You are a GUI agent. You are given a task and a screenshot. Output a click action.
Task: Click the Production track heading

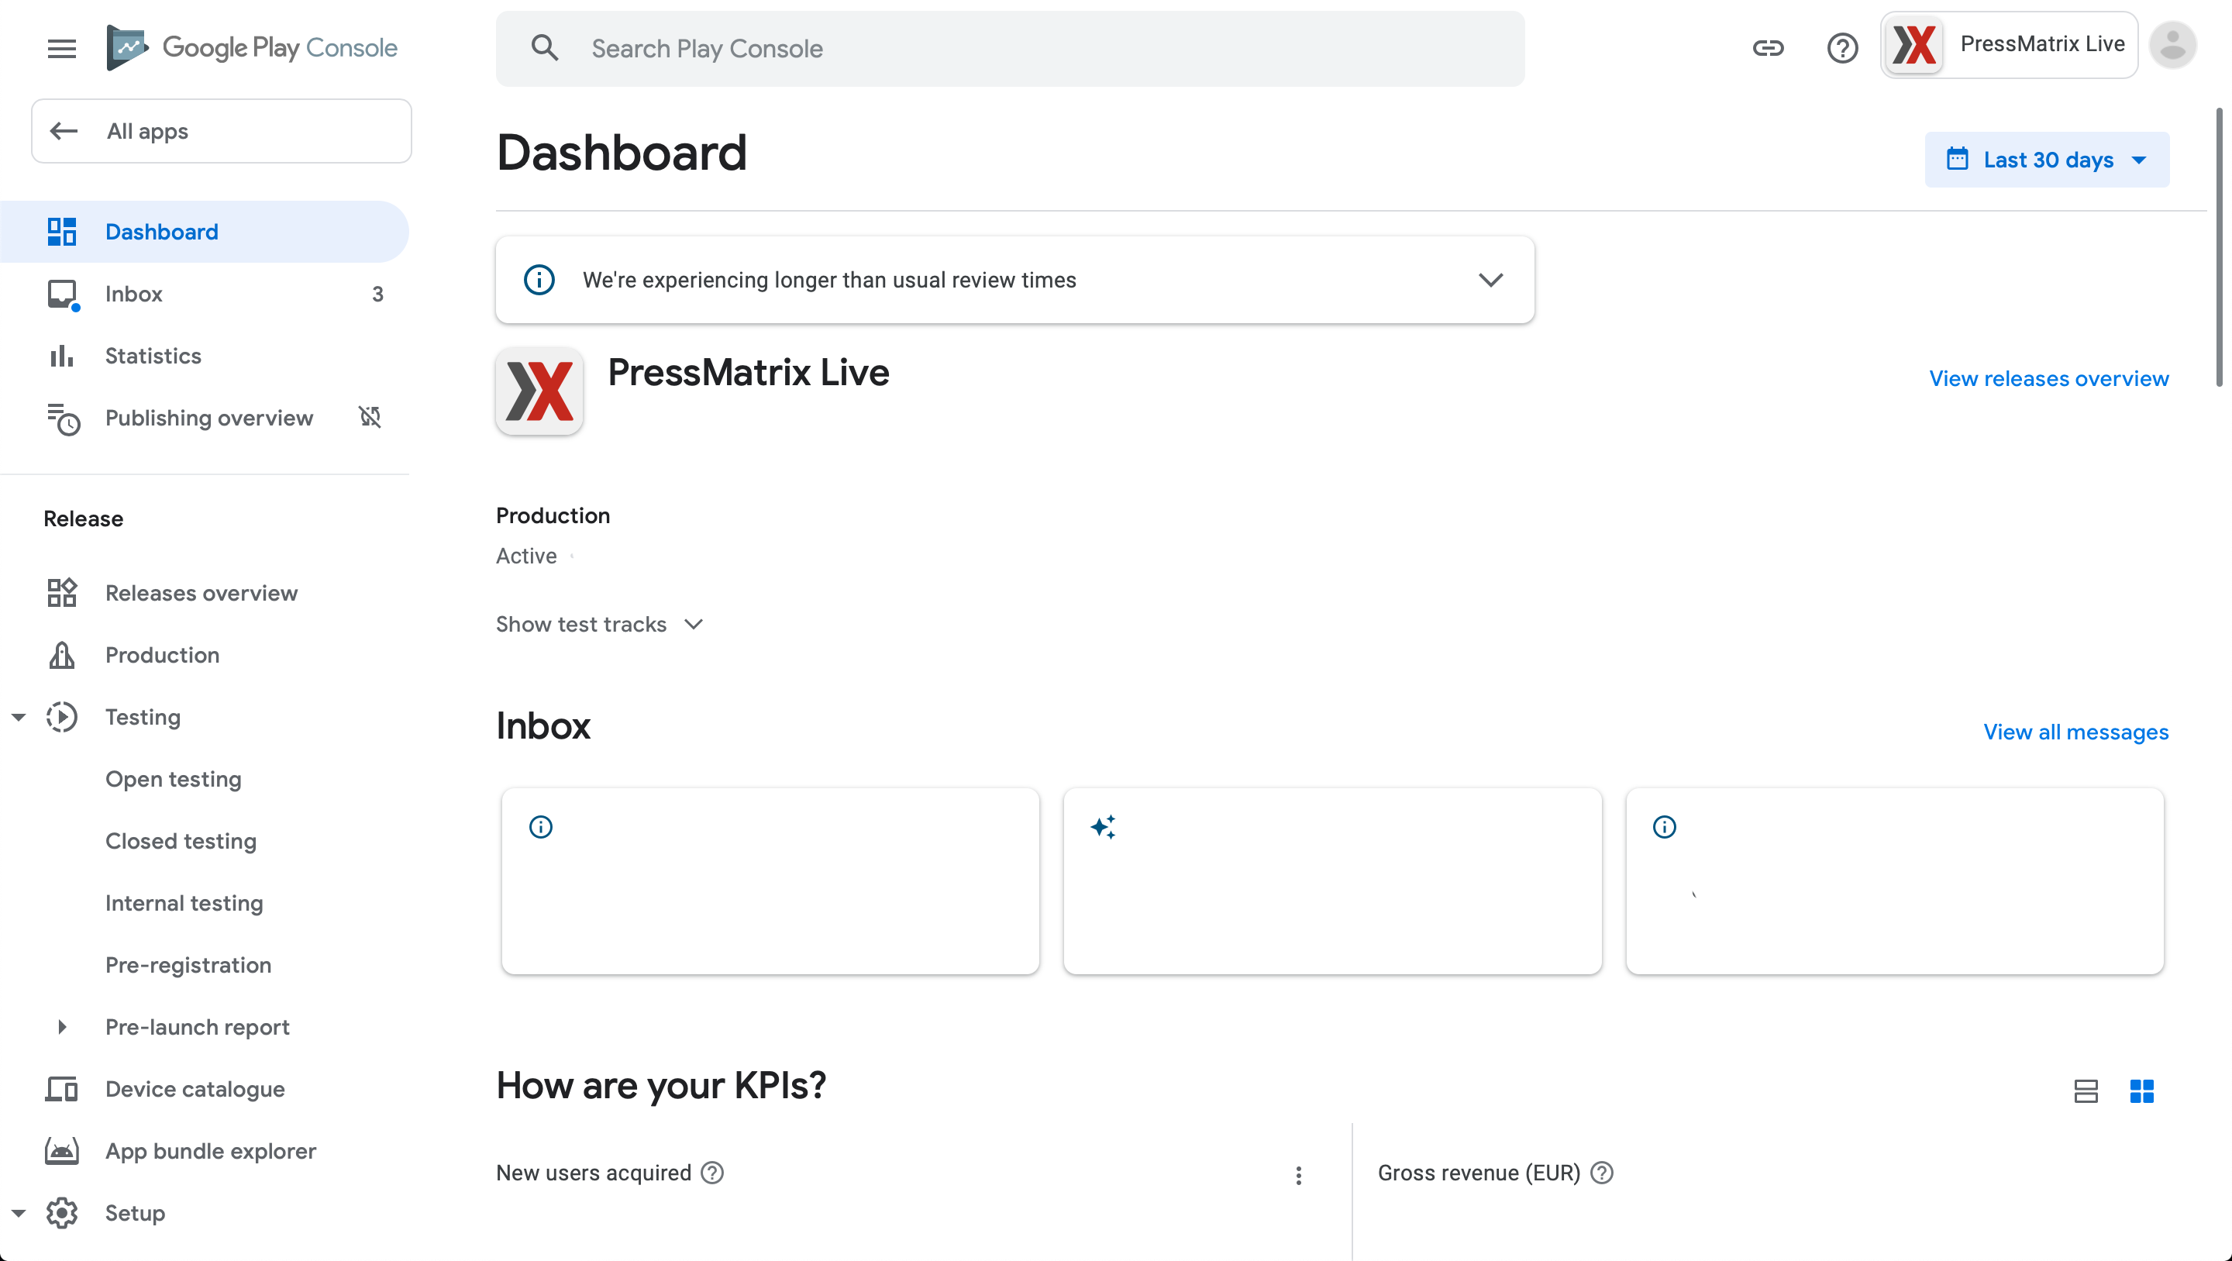click(x=553, y=515)
